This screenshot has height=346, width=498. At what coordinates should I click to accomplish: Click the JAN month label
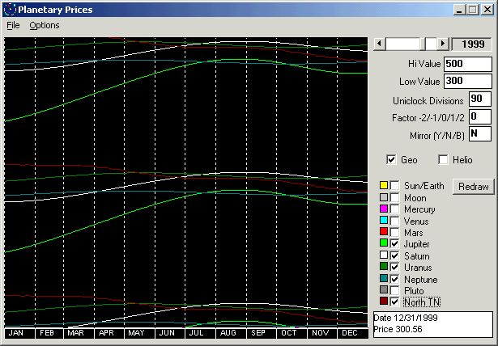point(16,333)
